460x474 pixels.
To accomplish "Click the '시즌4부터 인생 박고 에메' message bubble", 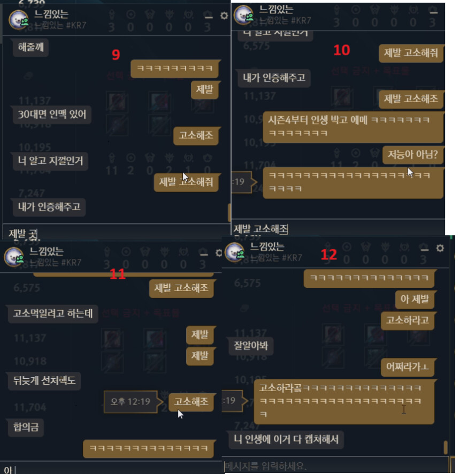I will [352, 127].
